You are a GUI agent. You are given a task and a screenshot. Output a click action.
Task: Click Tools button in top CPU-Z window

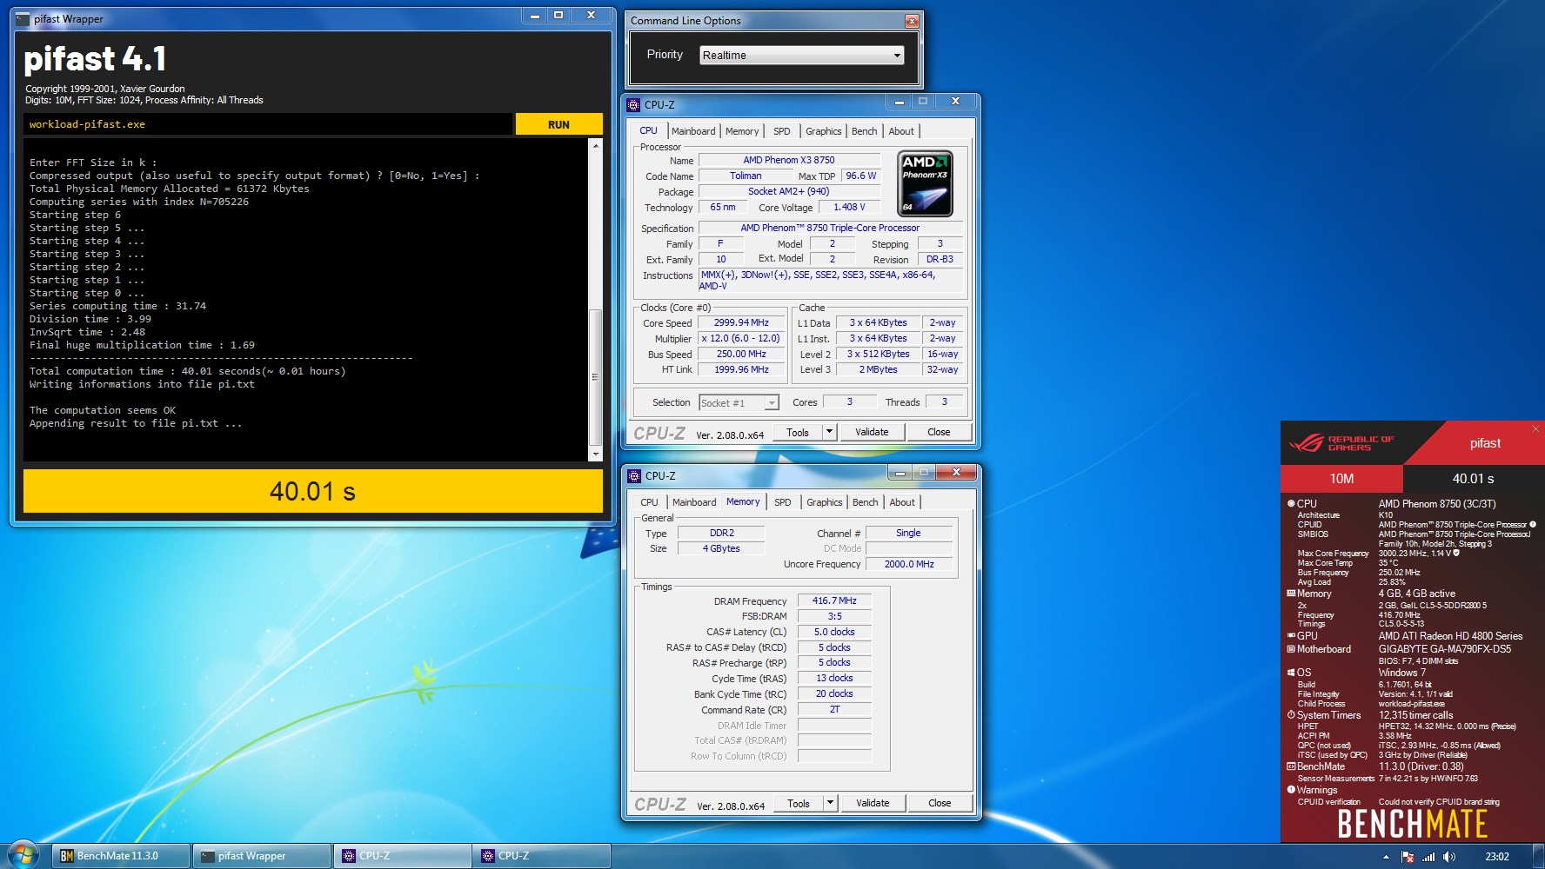click(x=798, y=432)
